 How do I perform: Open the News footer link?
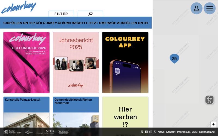(x=161, y=132)
